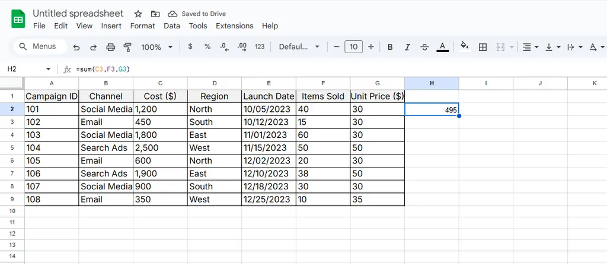Open the Extensions menu
Image resolution: width=607 pixels, height=264 pixels.
(x=234, y=26)
